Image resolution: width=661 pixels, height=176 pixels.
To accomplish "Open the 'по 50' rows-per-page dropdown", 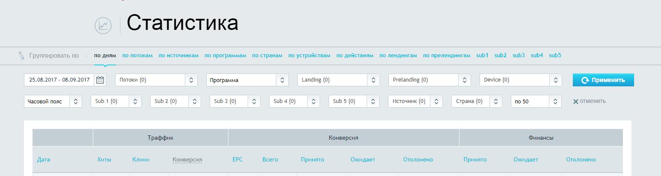I will 536,101.
